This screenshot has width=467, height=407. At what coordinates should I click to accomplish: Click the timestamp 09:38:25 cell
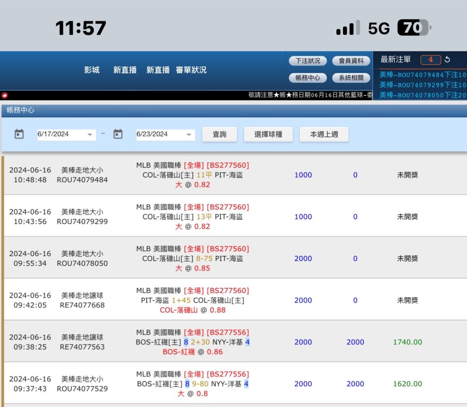pos(30,347)
